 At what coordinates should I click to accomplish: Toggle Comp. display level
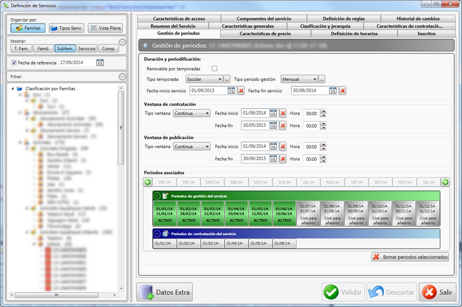(x=108, y=49)
